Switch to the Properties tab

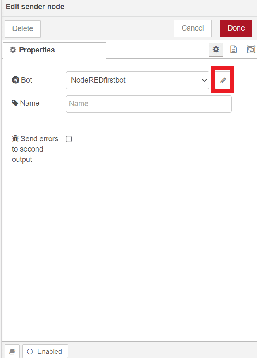point(37,49)
